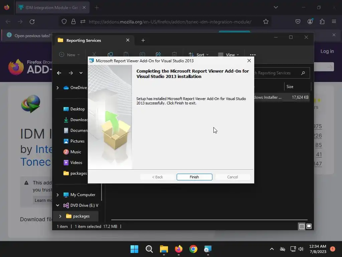342x257 pixels.
Task: Click the Cut icon in Explorer toolbar
Action: coord(94,55)
